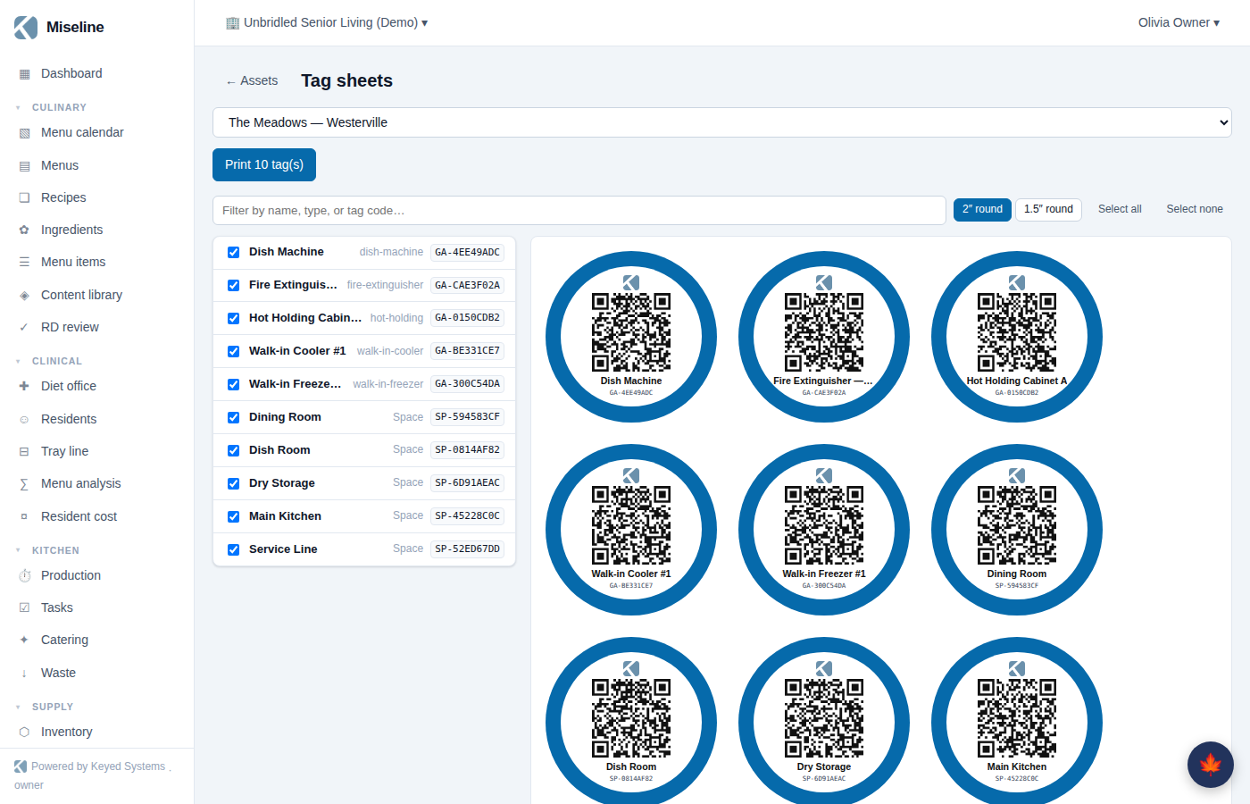Click the Inventory hexagon icon
The image size is (1250, 804).
pyautogui.click(x=24, y=733)
